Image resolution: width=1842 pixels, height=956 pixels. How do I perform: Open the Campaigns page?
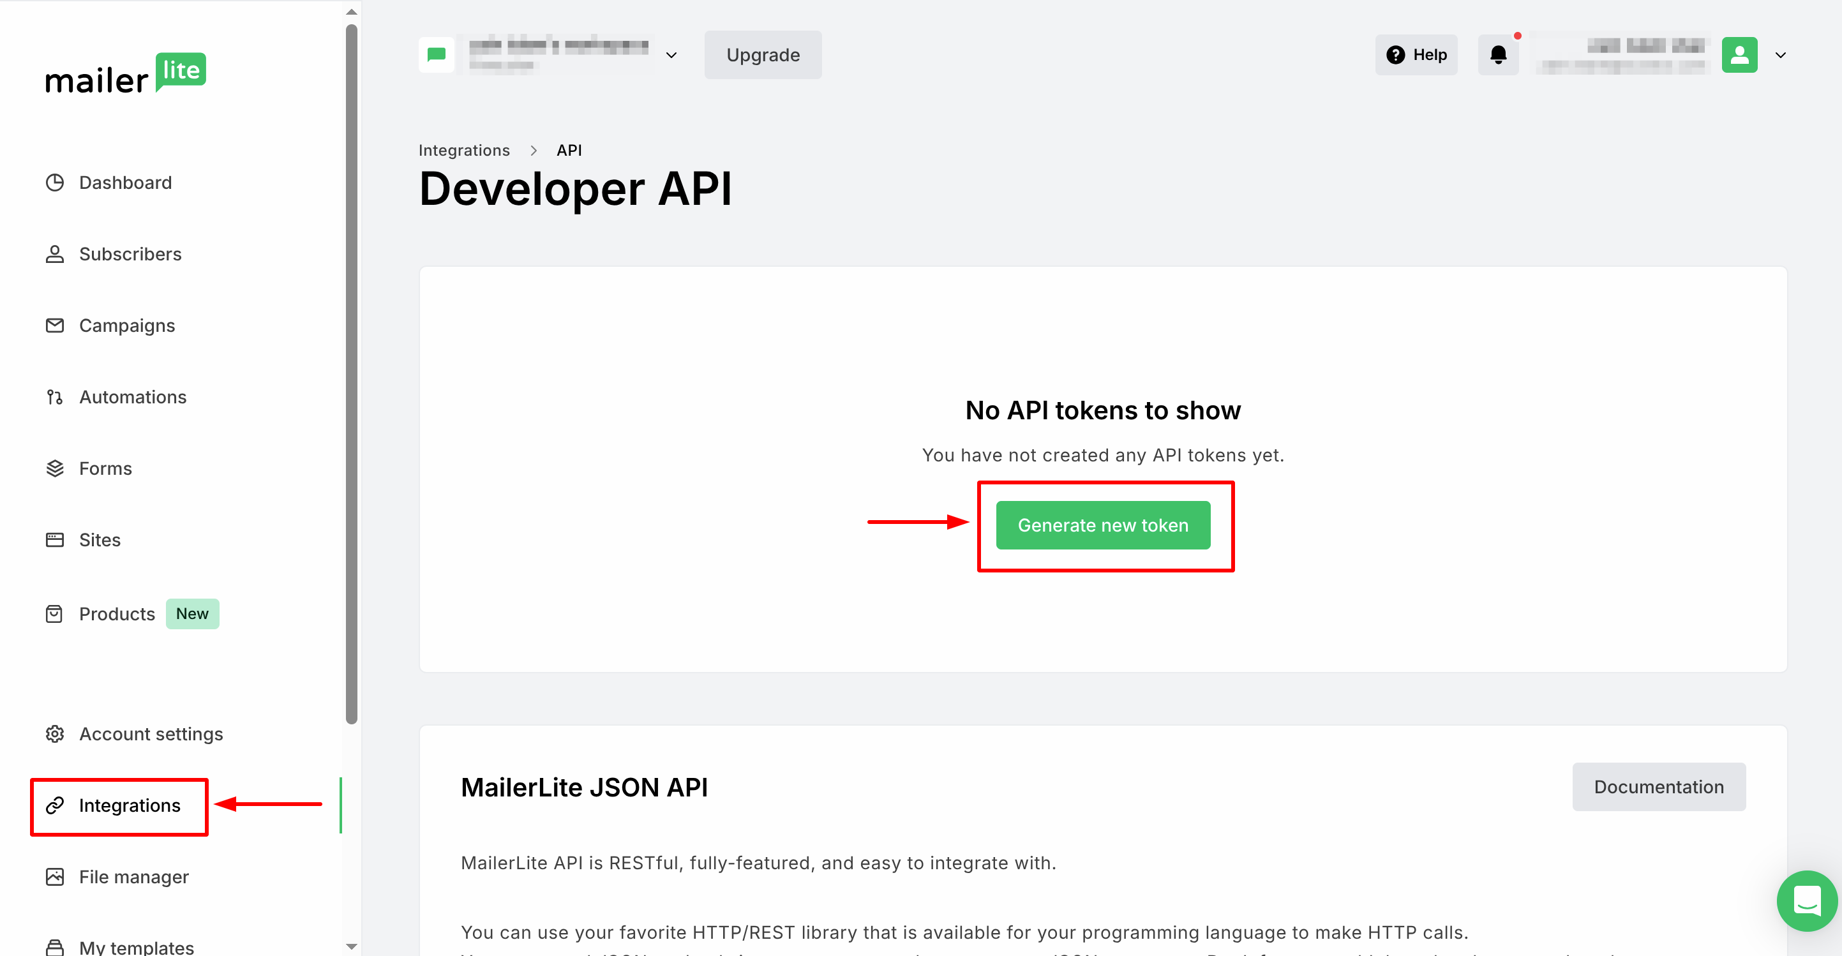(x=110, y=326)
